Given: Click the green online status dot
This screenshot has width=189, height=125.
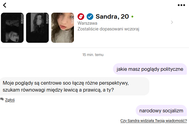Looking at the screenshot, I should (132, 17).
